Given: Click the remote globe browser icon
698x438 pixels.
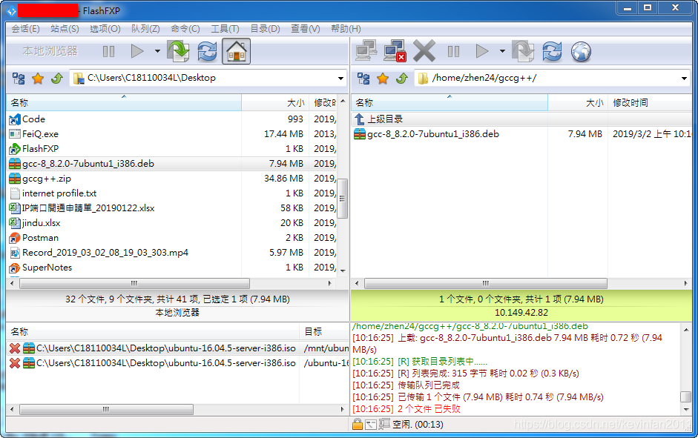Looking at the screenshot, I should 581,52.
